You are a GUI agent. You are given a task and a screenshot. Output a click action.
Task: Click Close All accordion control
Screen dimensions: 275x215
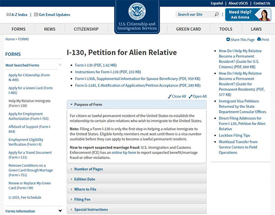(x=177, y=96)
